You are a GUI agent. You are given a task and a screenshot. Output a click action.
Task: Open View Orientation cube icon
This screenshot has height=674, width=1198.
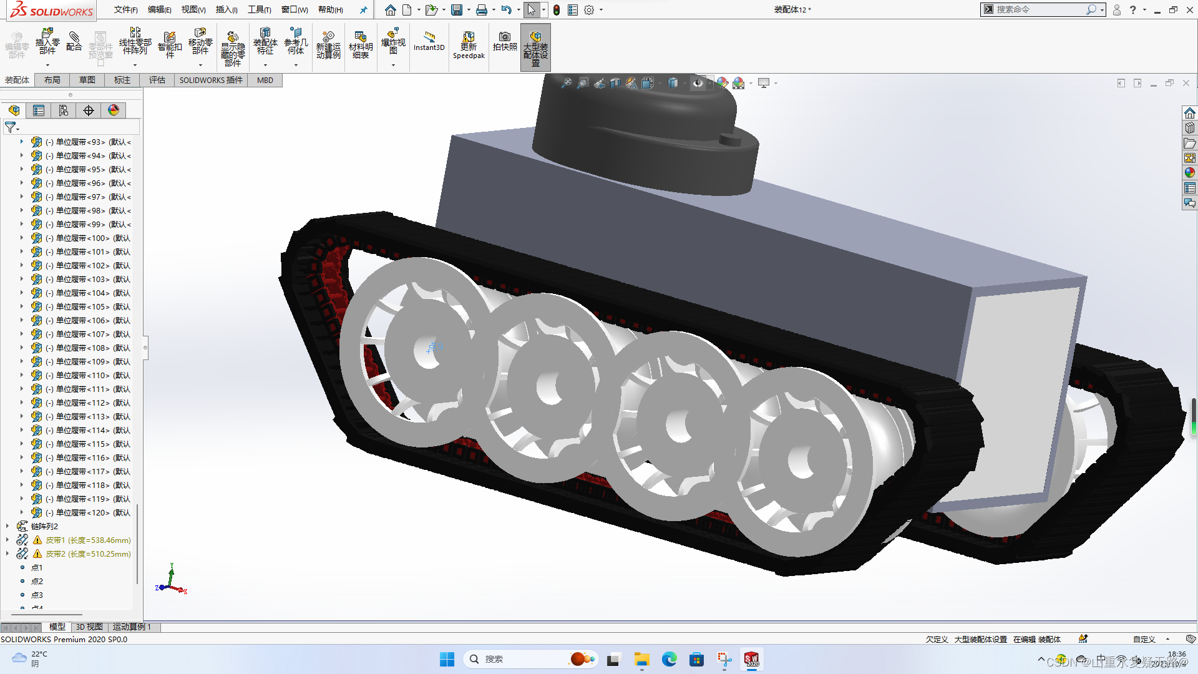click(x=648, y=83)
